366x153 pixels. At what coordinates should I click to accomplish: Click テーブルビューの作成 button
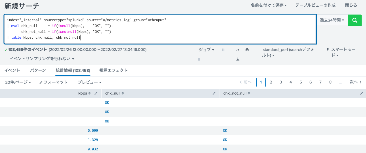(315, 5)
